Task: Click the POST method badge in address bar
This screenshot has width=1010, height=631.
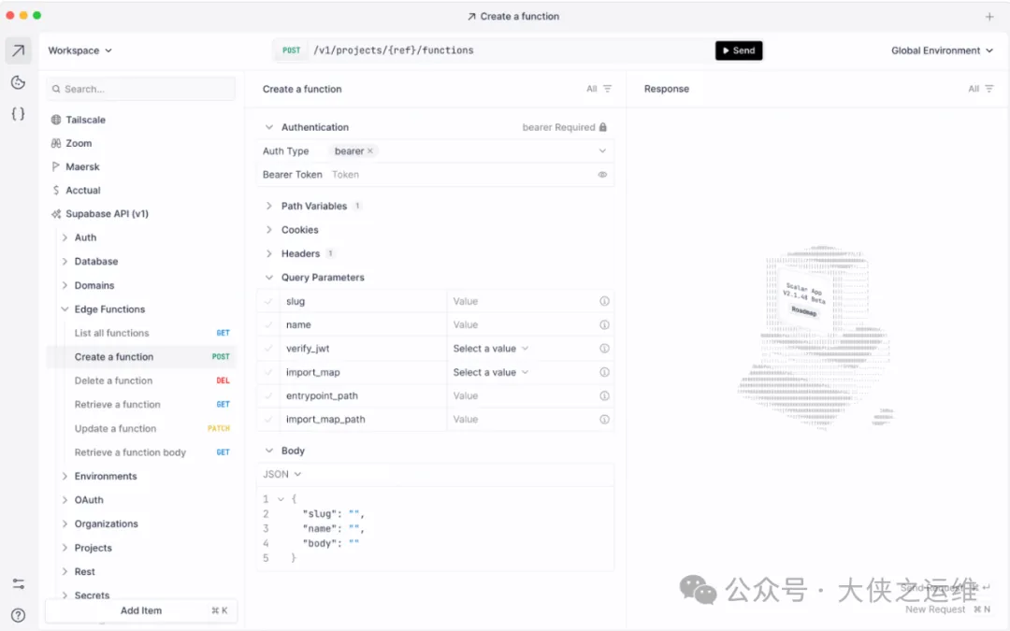Action: [x=291, y=50]
